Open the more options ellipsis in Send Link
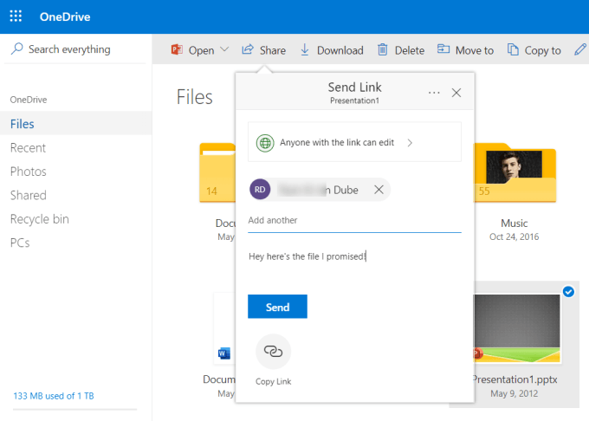Image resolution: width=589 pixels, height=421 pixels. pos(434,93)
